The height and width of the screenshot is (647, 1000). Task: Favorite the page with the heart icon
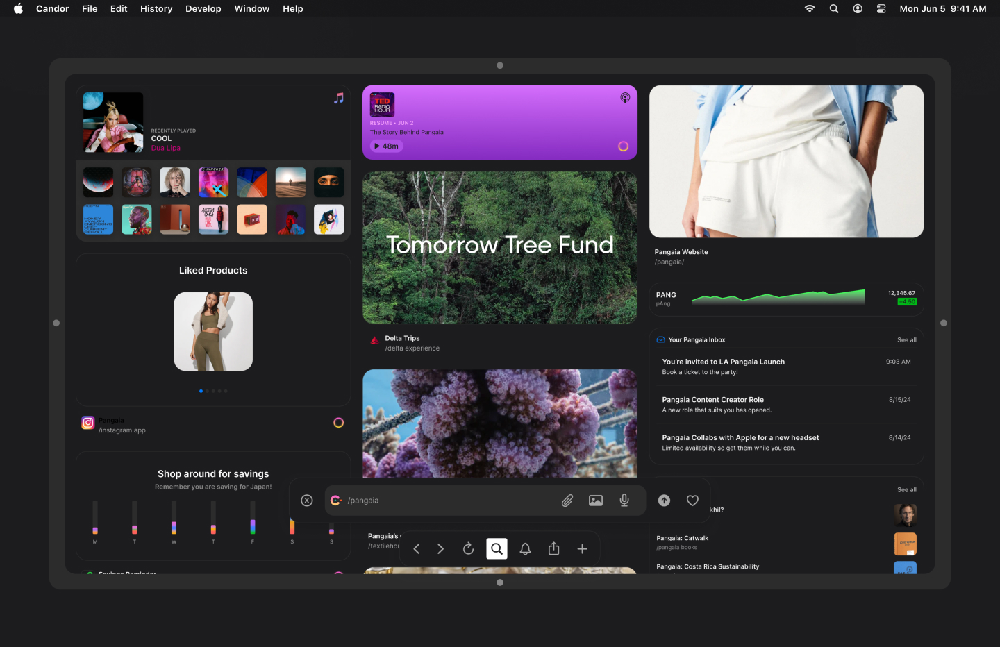[x=692, y=501]
